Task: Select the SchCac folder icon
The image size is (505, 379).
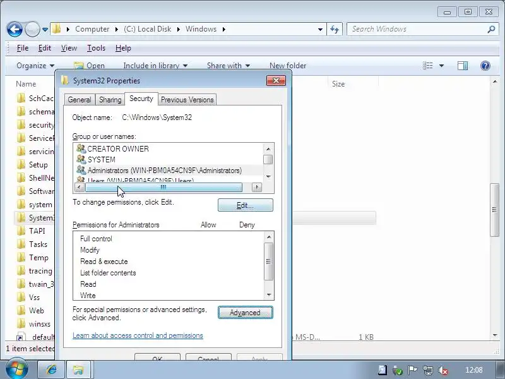Action: 21,98
